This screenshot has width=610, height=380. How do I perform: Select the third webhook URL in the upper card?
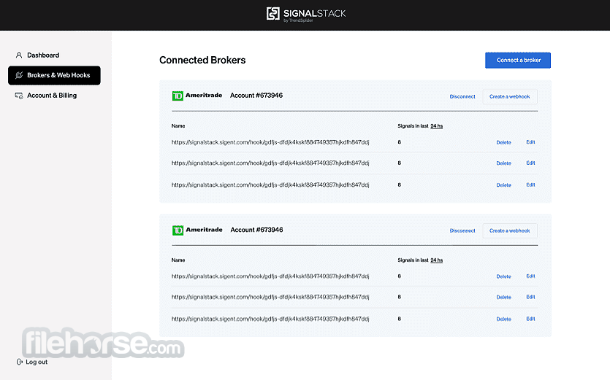[x=270, y=185]
